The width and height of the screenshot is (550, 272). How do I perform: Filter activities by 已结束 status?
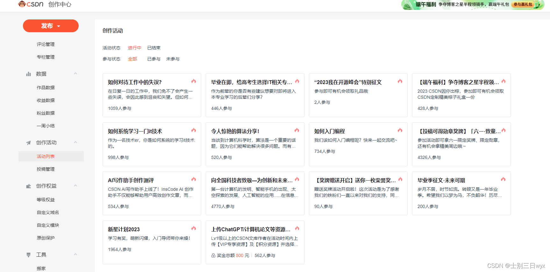tap(154, 48)
